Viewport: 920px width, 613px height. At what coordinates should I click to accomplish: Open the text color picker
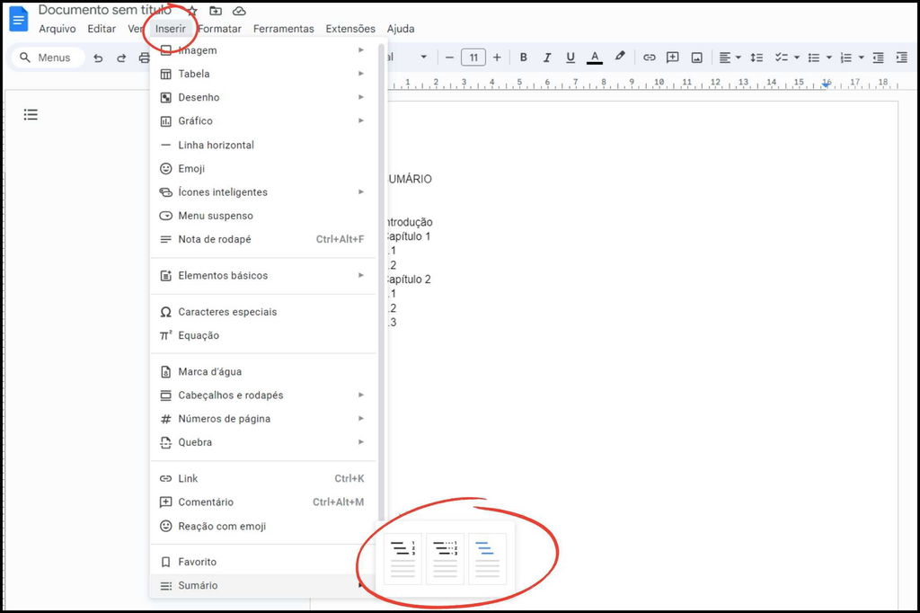coord(594,57)
